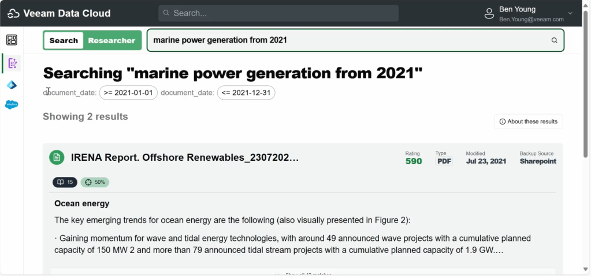Screen dimensions: 591x276
Task: Click the green document icon beside IRENA Report
Action: coord(57,157)
